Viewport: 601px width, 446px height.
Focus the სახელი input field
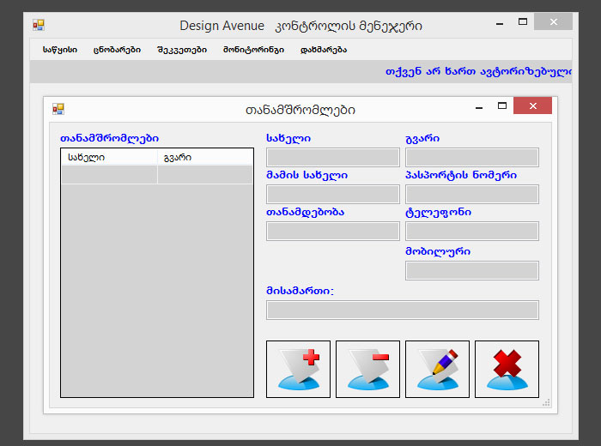pyautogui.click(x=333, y=157)
